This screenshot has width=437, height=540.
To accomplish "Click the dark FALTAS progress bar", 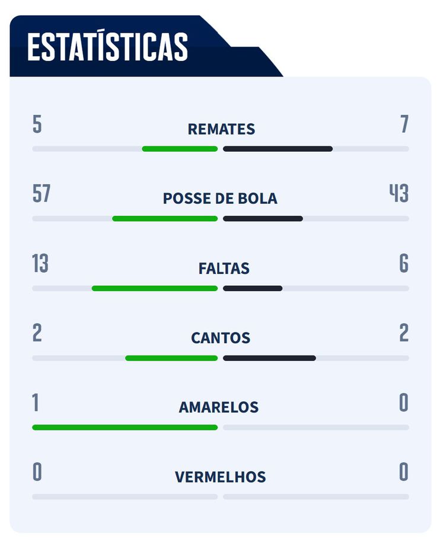I will point(253,288).
